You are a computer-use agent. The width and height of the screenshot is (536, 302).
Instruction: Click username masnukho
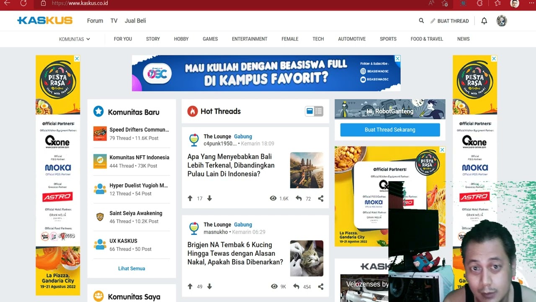[216, 232]
